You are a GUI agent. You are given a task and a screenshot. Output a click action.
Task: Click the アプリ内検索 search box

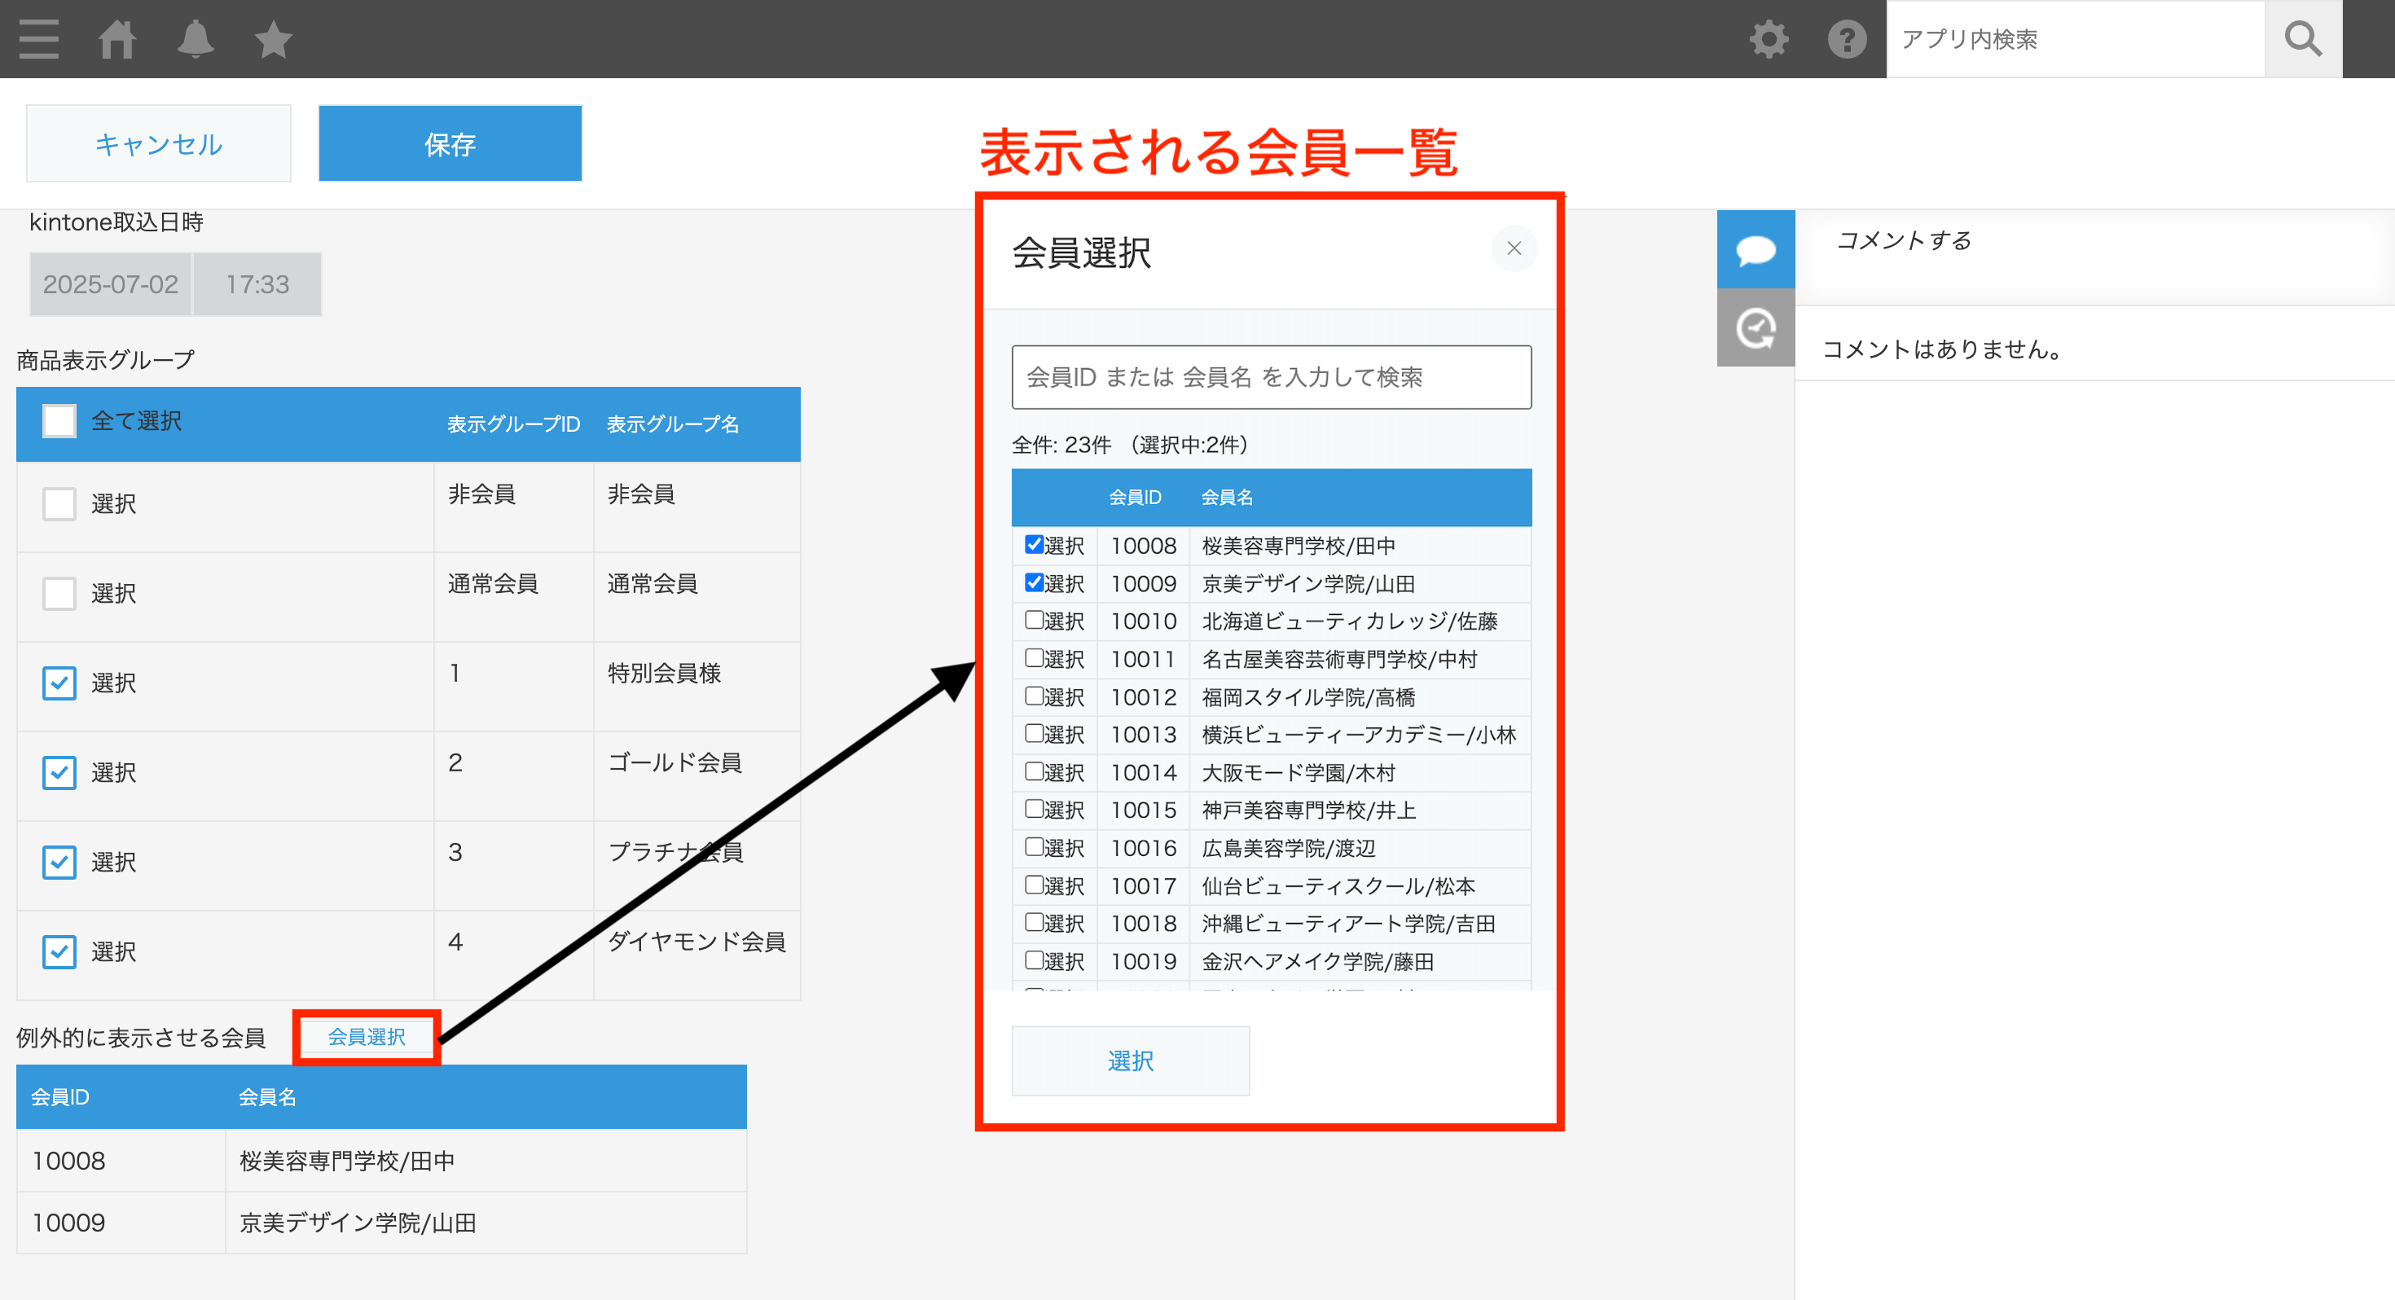pyautogui.click(x=2073, y=39)
